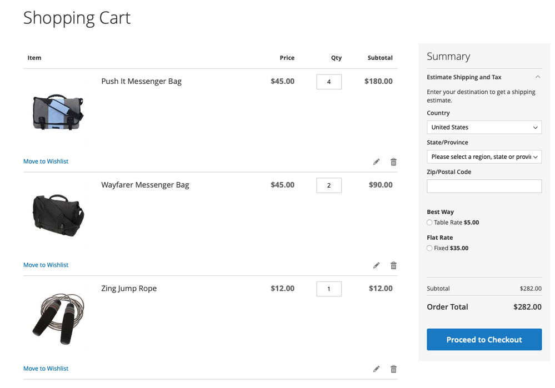Open the State/Province dropdown
The height and width of the screenshot is (388, 555).
[x=483, y=157]
